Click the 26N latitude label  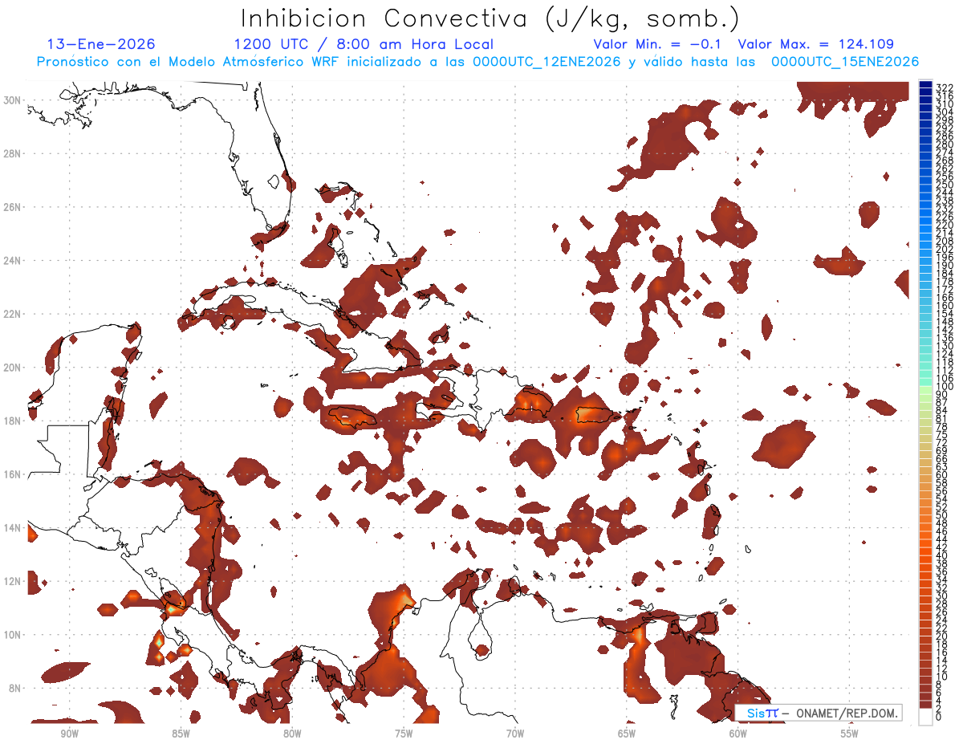[x=12, y=207]
